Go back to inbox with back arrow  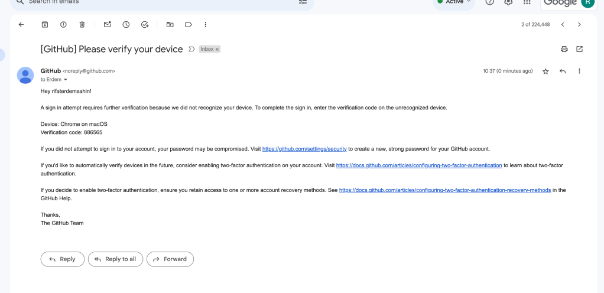point(21,25)
